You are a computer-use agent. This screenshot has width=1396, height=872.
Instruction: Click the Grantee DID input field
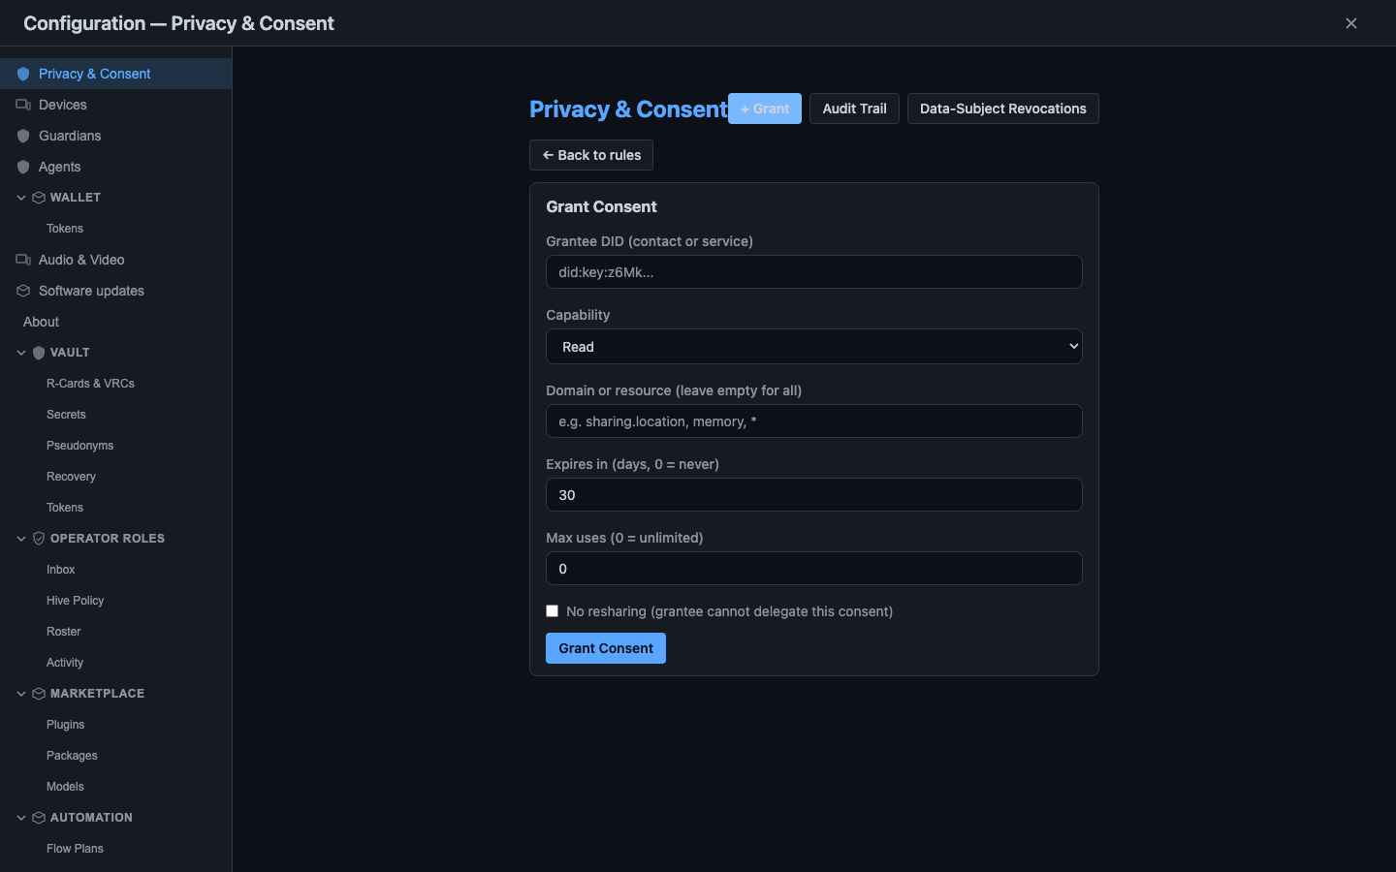coord(814,272)
